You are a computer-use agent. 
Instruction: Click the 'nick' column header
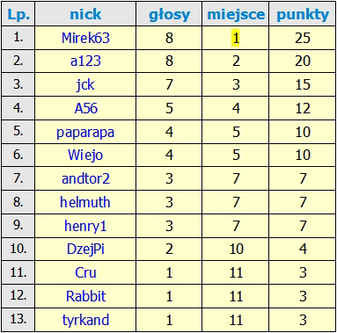pos(85,14)
